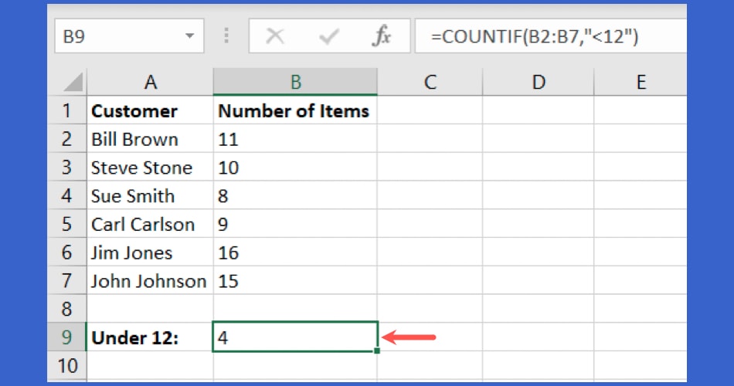Click the formula bar options dots handle
Image resolution: width=734 pixels, height=386 pixels.
pos(226,36)
